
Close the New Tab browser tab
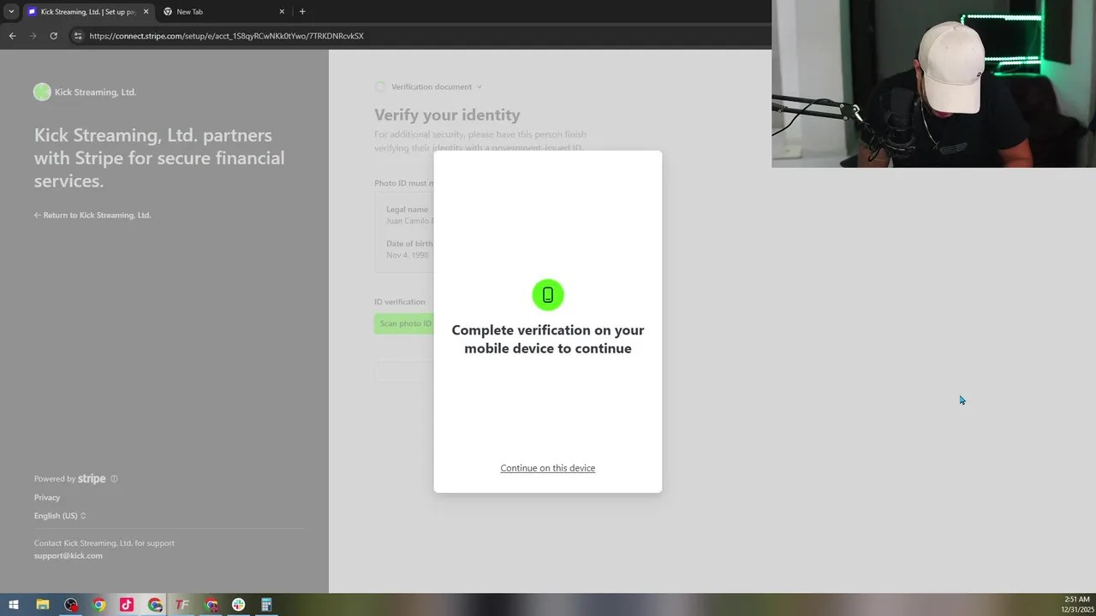[x=282, y=12]
